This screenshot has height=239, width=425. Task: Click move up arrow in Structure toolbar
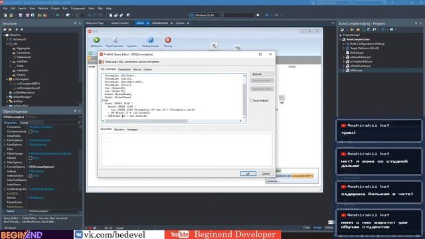17,29
